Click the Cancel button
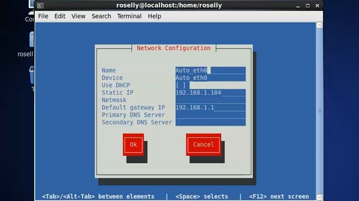 click(x=204, y=145)
